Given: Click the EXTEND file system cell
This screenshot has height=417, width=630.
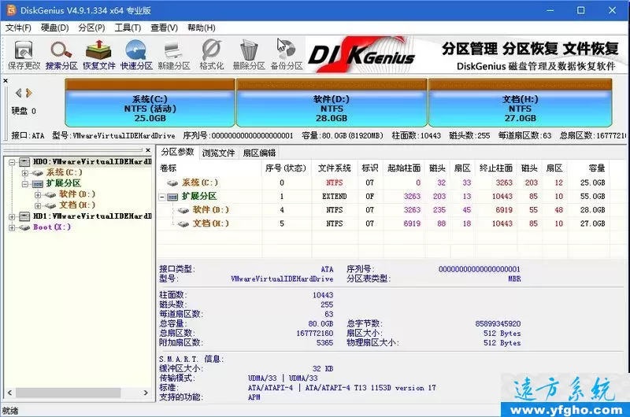Looking at the screenshot, I should (x=334, y=197).
